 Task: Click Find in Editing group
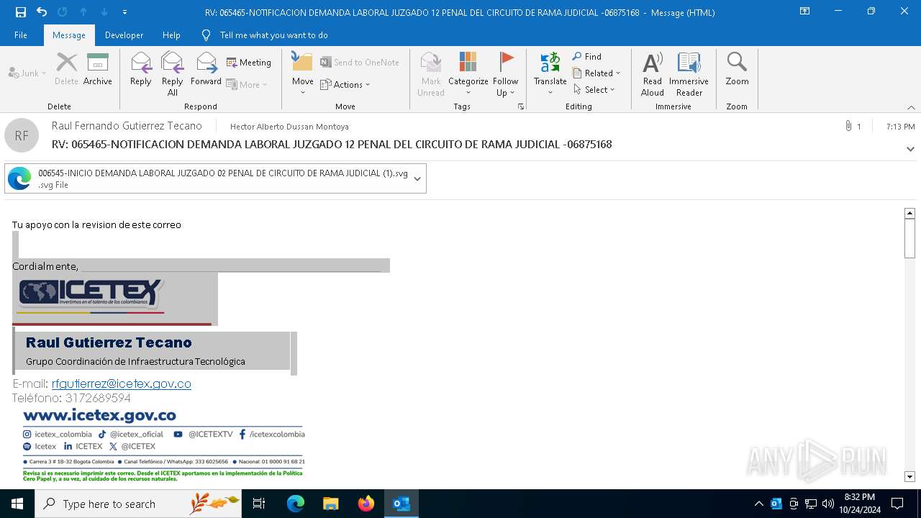(587, 56)
